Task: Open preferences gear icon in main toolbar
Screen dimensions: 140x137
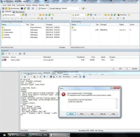Action: click(33, 8)
